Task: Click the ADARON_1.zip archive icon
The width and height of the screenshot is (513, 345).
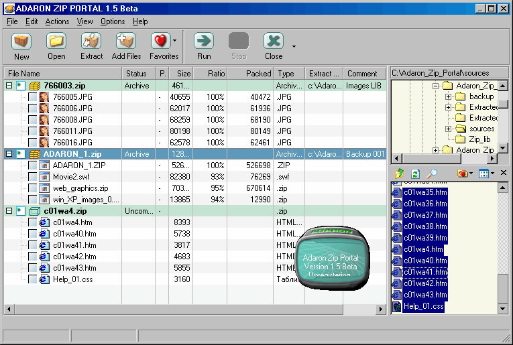Action: tap(35, 154)
